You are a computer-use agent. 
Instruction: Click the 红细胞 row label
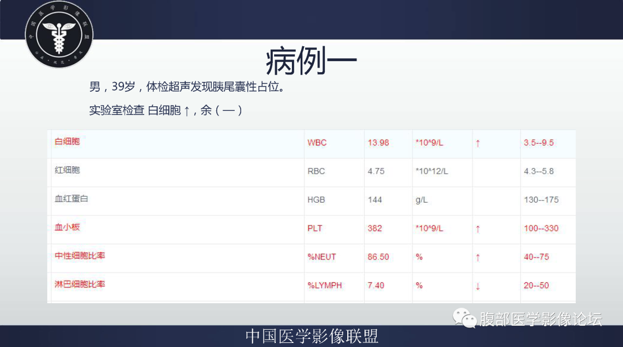(67, 170)
